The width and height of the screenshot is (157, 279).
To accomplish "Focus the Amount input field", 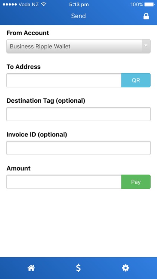I will click(x=64, y=182).
